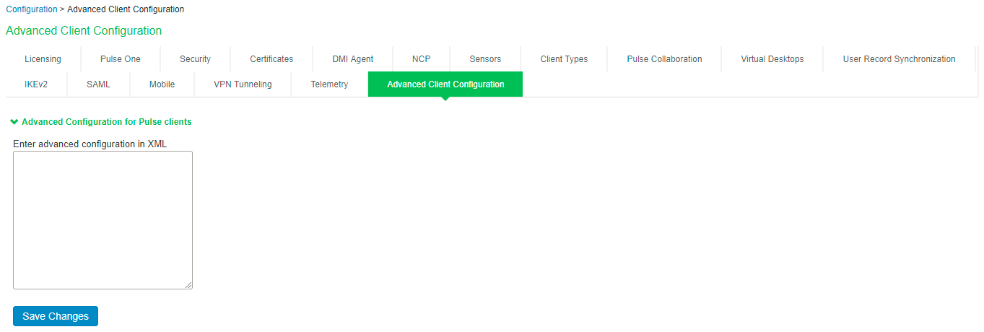Image resolution: width=984 pixels, height=332 pixels.
Task: Open the Licensing tab
Action: pyautogui.click(x=43, y=59)
